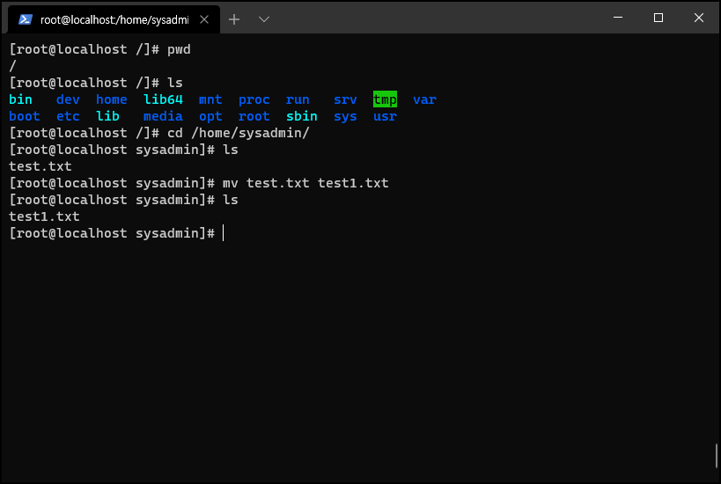
Task: Close the terminal window
Action: (699, 18)
